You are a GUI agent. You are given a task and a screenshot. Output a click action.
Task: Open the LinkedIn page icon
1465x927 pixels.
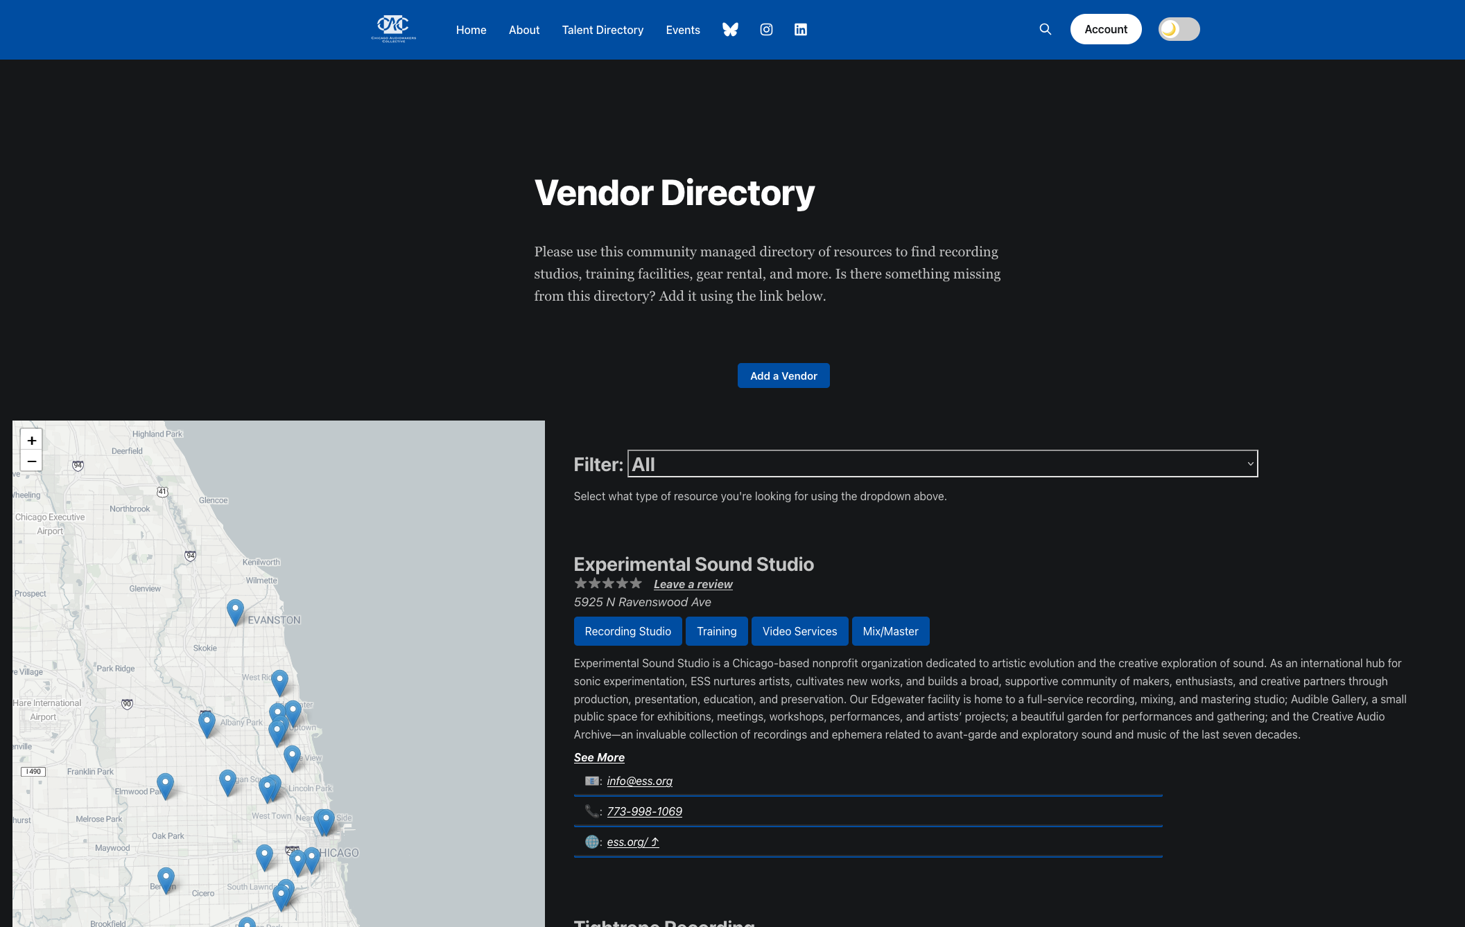pyautogui.click(x=801, y=29)
